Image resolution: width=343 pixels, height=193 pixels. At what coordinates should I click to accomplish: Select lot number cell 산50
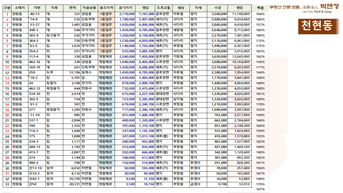37,184
